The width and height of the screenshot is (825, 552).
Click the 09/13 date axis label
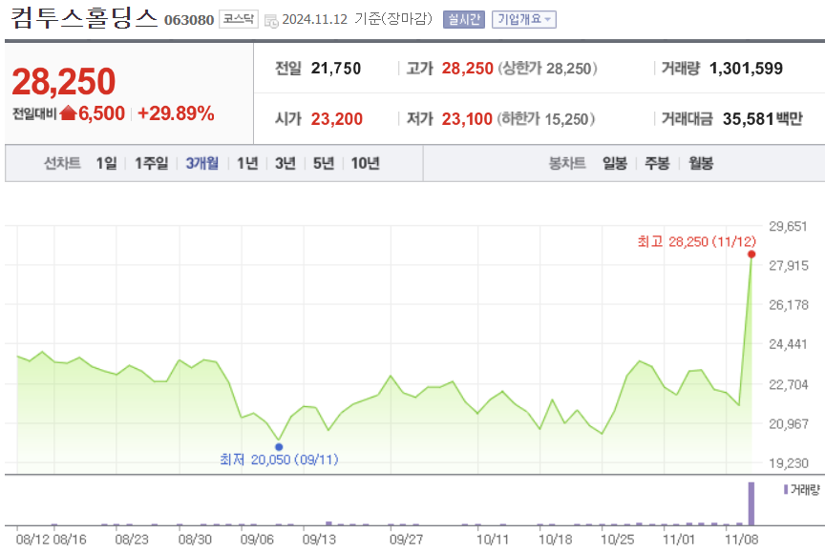pyautogui.click(x=319, y=540)
